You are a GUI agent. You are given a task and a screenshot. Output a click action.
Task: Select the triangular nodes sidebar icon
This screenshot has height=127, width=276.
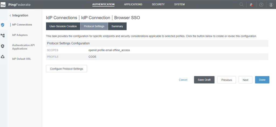point(2,57)
